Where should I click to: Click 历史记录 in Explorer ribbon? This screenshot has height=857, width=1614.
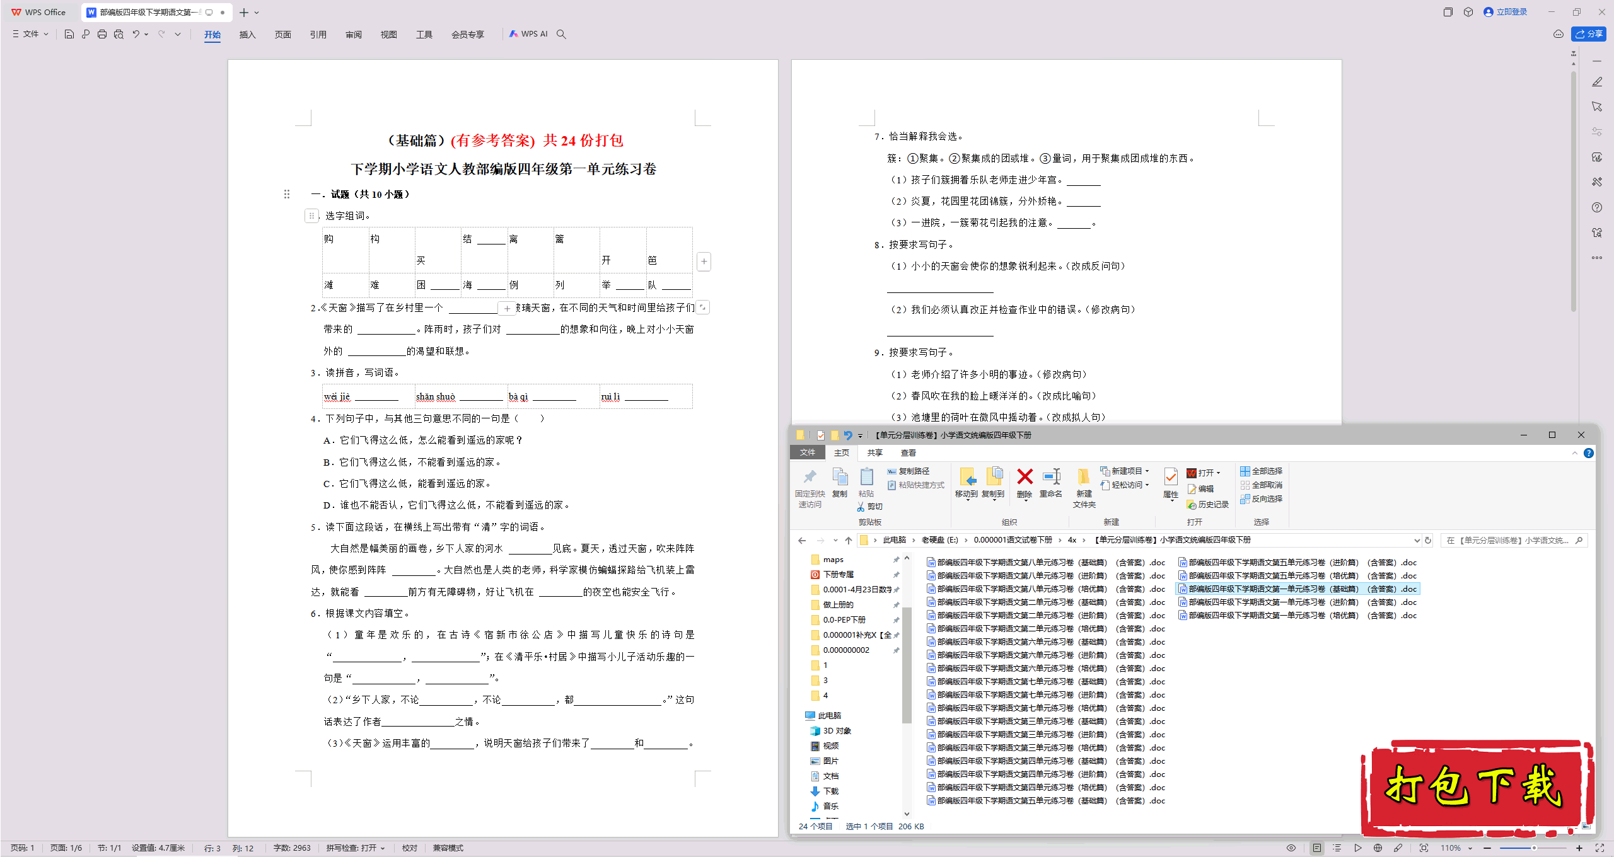1208,505
